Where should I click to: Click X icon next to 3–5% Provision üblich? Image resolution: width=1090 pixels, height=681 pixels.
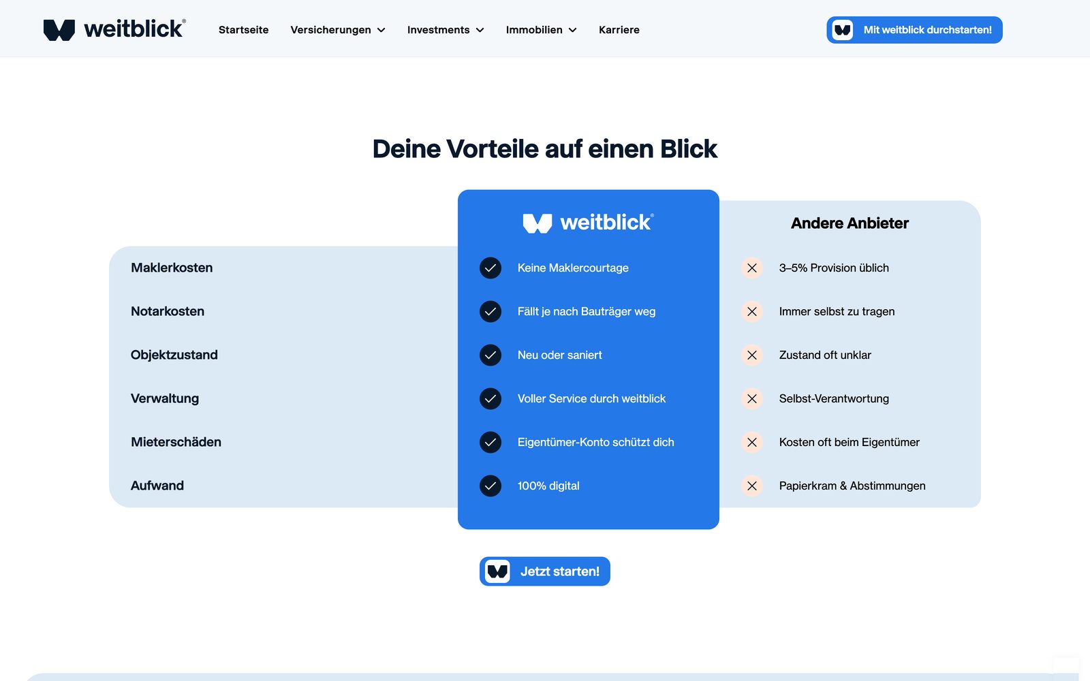752,268
